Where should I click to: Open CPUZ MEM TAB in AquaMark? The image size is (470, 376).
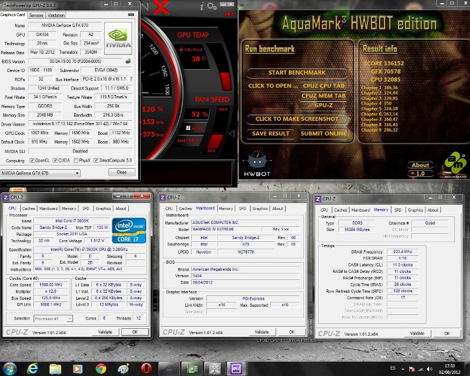click(323, 96)
